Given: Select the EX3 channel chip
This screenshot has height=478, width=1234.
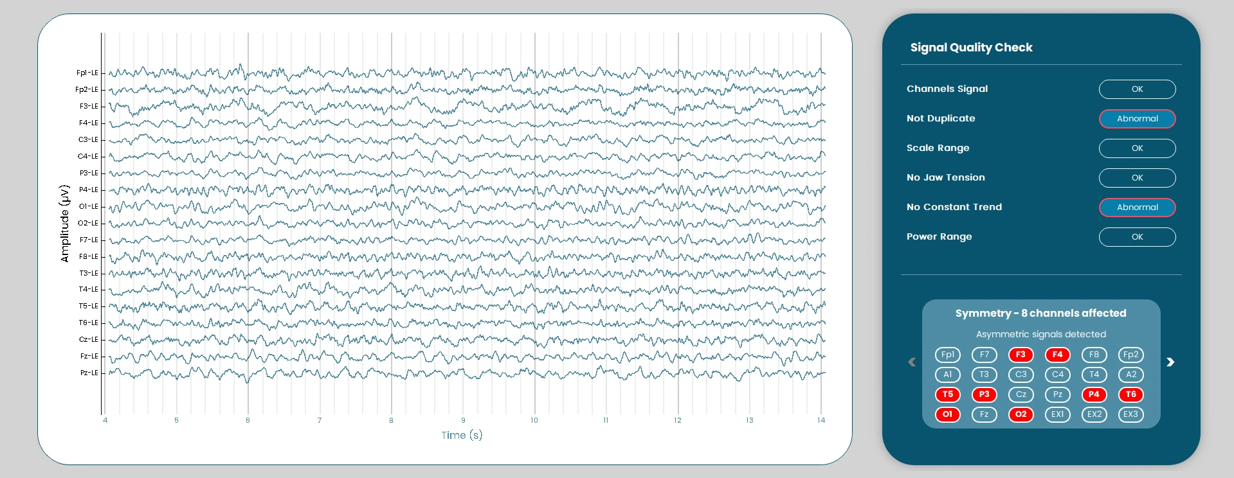Looking at the screenshot, I should [x=1130, y=414].
